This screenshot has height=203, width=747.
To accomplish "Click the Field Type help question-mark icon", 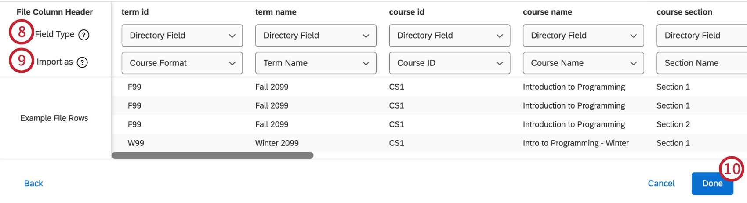I will (x=83, y=35).
